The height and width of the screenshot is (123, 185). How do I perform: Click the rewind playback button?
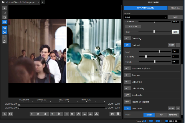tap(32, 114)
